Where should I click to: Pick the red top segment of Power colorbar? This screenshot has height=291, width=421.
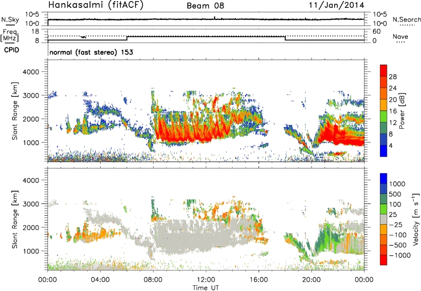[x=384, y=70]
